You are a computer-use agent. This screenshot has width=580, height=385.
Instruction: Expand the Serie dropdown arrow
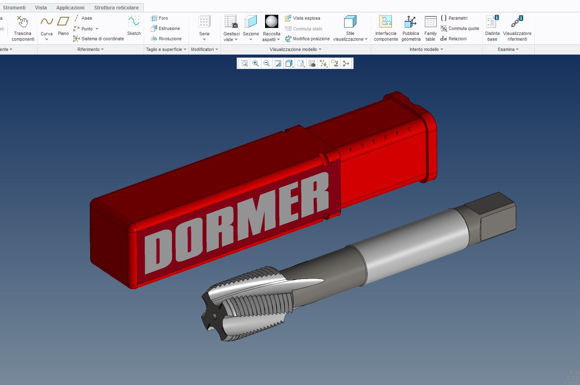click(205, 39)
